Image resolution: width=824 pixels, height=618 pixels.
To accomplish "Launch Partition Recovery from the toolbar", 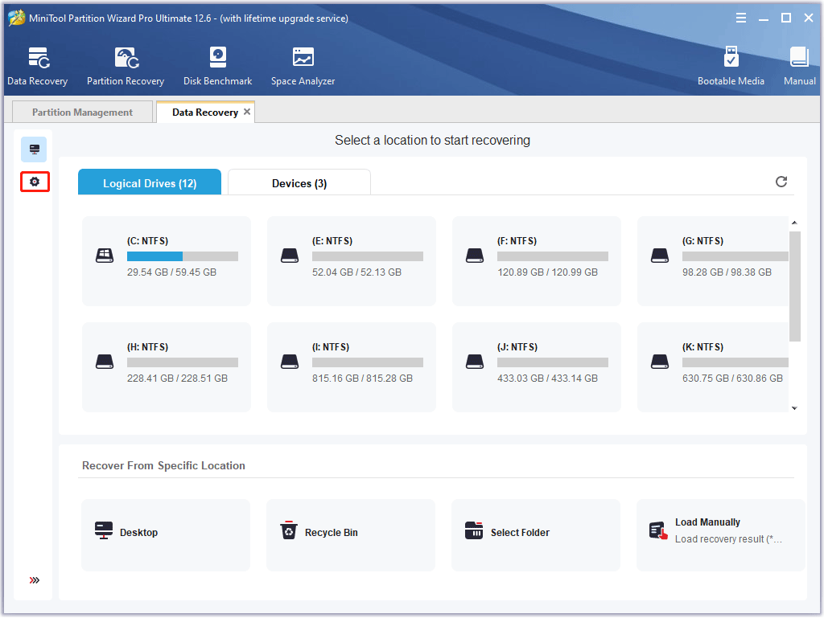I will pyautogui.click(x=126, y=66).
